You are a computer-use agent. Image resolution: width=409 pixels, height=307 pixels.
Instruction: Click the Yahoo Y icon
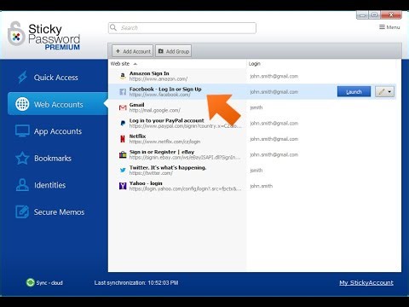(x=123, y=186)
